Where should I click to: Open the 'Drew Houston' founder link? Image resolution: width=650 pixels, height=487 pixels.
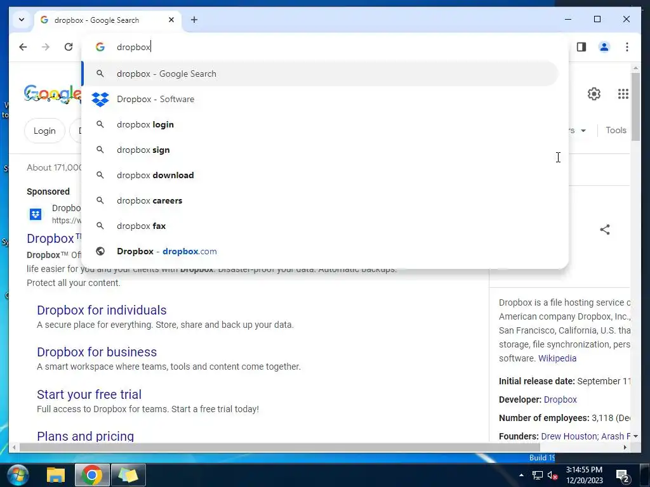[569, 436]
